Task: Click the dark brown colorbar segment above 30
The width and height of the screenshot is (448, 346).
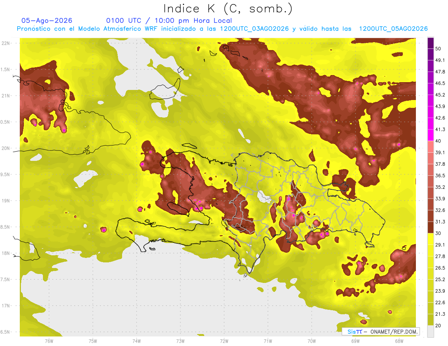Action: (x=430, y=227)
